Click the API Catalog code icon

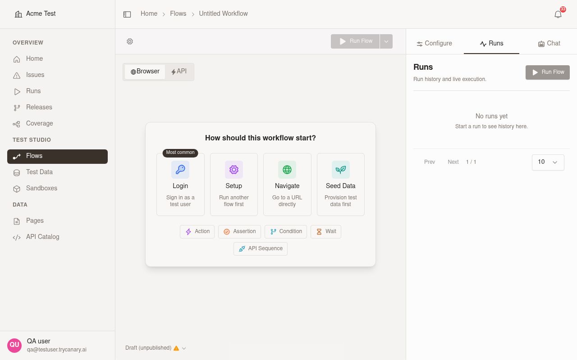tap(17, 237)
